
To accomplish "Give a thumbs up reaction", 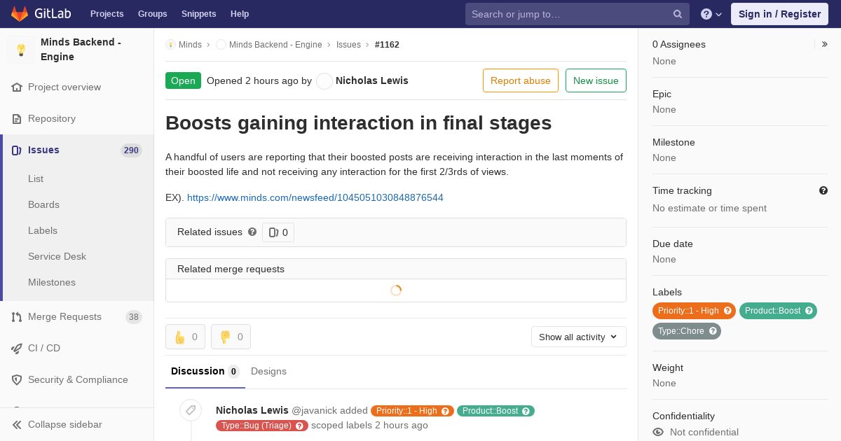I will pos(185,337).
